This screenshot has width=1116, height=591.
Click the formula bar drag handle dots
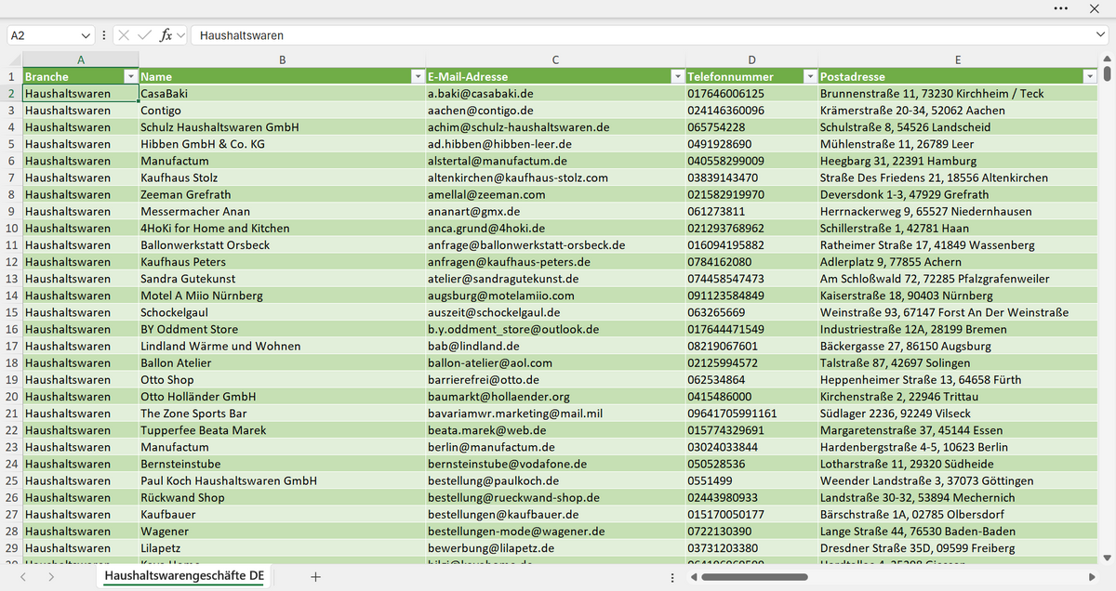point(104,35)
